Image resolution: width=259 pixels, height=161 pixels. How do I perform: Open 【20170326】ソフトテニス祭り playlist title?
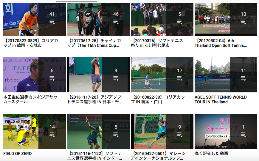click(x=157, y=43)
